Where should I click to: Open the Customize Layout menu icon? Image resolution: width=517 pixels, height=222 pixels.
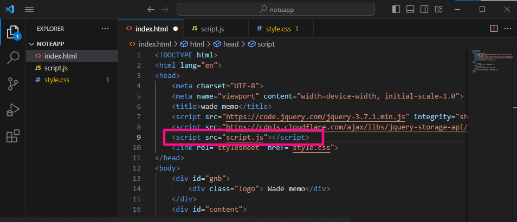[438, 9]
